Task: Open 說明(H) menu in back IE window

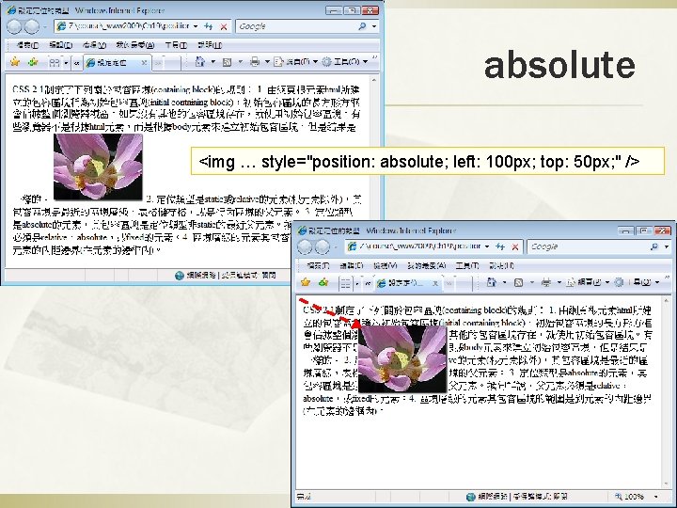Action: tap(210, 45)
